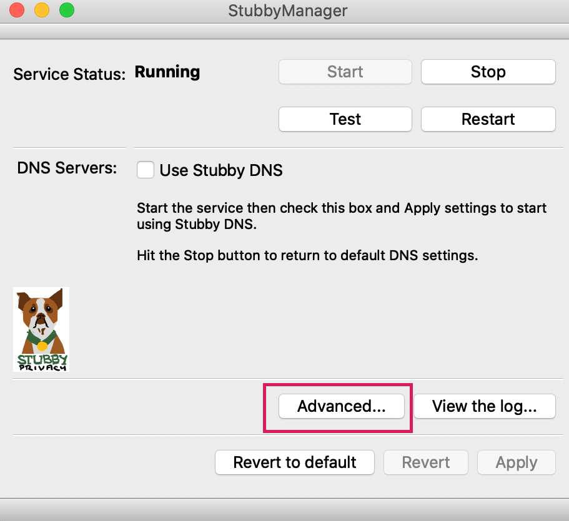Viewport: 569px width, 521px height.
Task: Open the Advanced... settings
Action: pos(342,406)
